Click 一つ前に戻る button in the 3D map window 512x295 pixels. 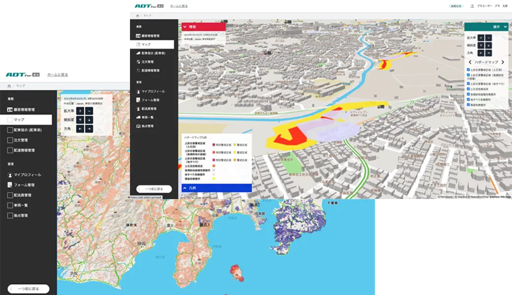point(154,189)
